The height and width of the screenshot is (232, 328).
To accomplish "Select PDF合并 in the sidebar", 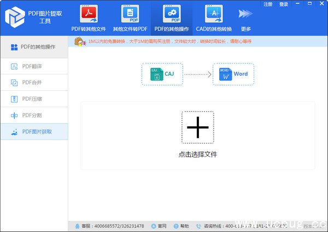I will (34, 83).
